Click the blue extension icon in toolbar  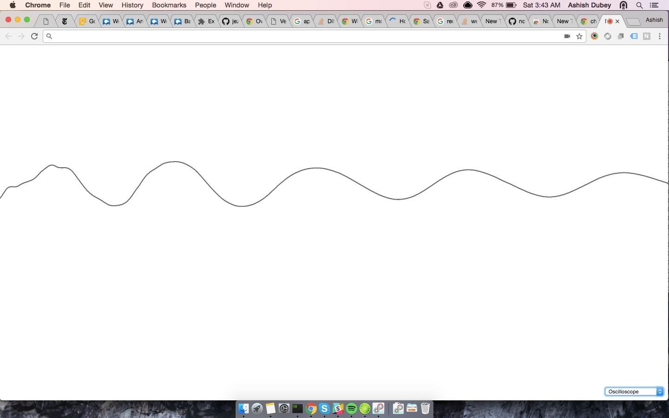[x=634, y=36]
